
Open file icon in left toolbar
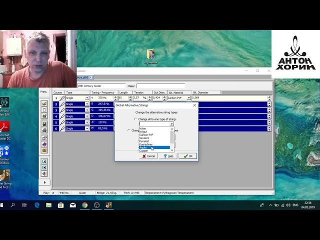point(44,103)
